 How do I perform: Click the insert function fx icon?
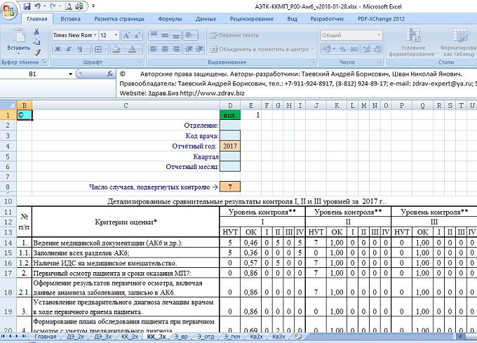point(110,74)
